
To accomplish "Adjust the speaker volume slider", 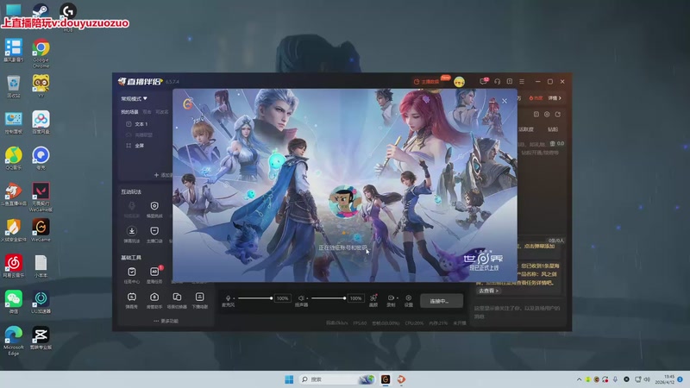I will [x=329, y=298].
